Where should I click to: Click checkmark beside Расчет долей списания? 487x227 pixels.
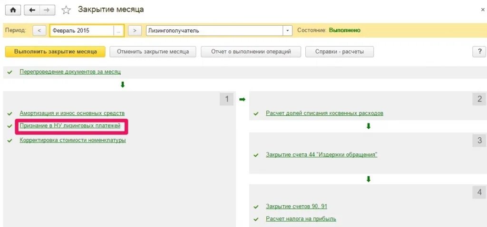tap(256, 114)
